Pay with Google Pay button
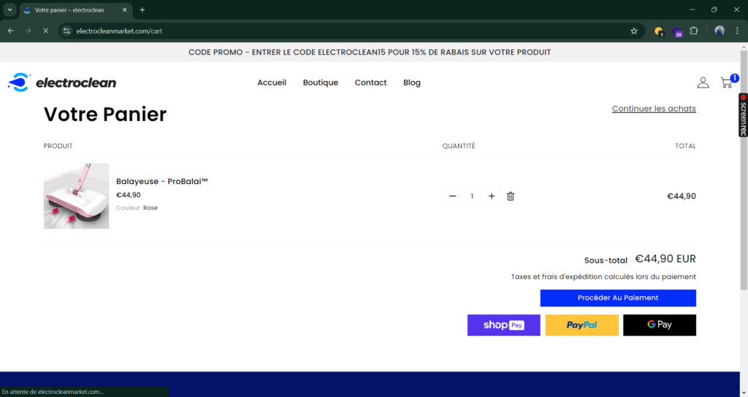Viewport: 748px width, 397px height. [x=660, y=325]
